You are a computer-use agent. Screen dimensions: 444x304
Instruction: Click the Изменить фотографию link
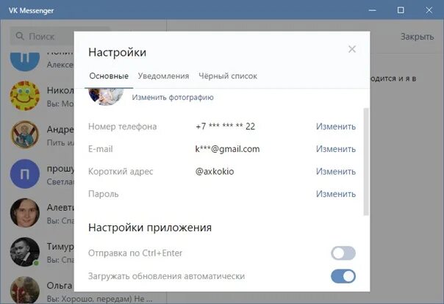coord(173,97)
